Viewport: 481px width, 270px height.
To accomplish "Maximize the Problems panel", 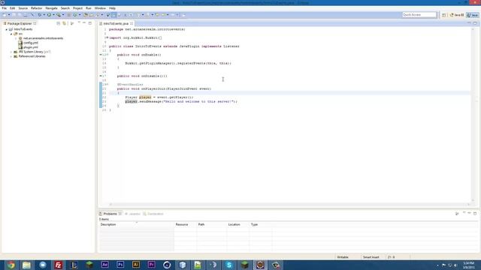I will tap(475, 213).
